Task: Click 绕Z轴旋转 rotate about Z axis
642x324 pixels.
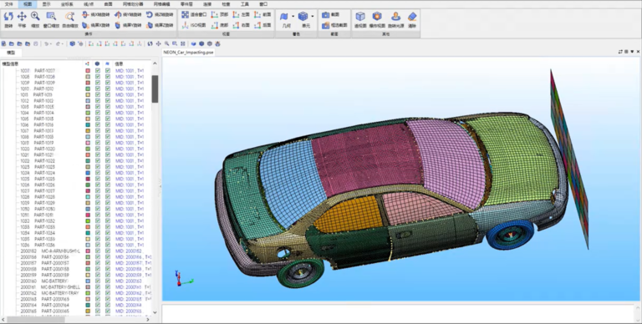Action: pos(160,15)
